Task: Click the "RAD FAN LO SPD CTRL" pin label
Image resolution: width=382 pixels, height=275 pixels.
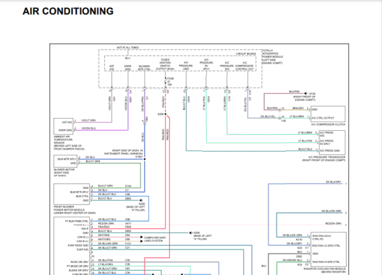Action: coord(326,246)
